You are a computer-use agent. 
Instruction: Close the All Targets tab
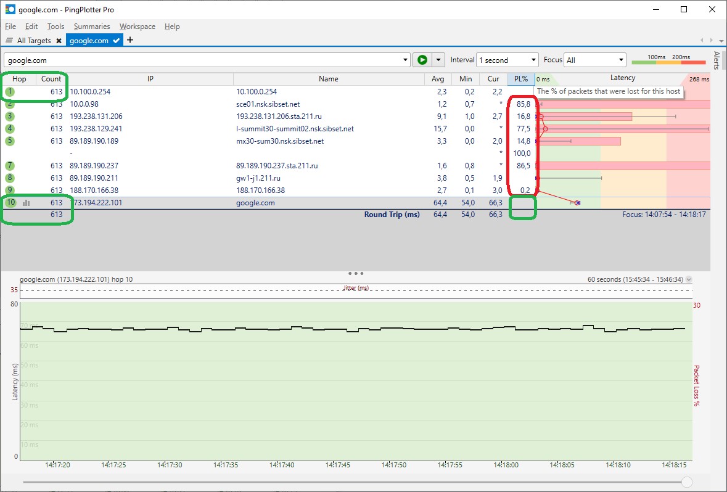point(59,40)
